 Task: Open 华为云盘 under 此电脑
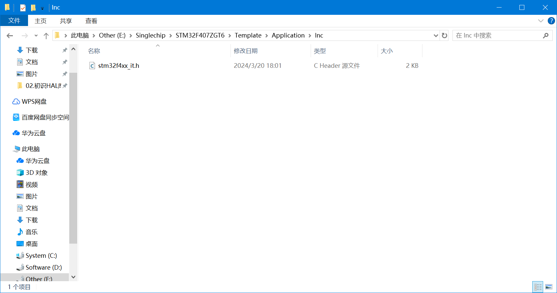[x=37, y=161]
